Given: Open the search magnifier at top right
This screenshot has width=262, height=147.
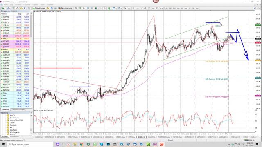Looking at the screenshot, I should point(255,8).
